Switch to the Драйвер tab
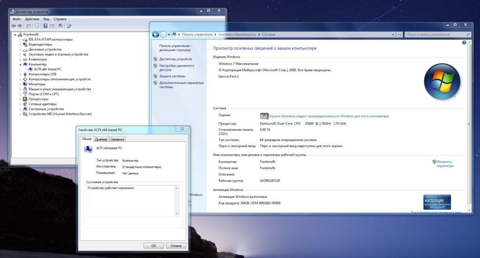Image resolution: width=480 pixels, height=258 pixels. [101, 140]
